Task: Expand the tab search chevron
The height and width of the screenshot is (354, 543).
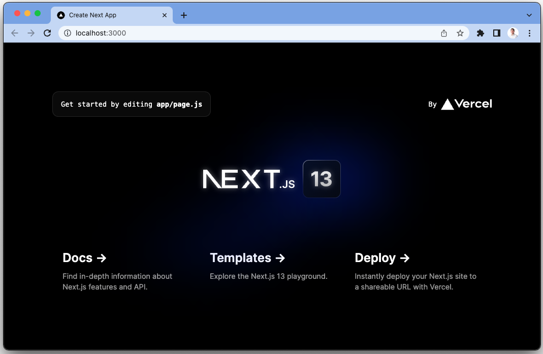Action: tap(529, 15)
